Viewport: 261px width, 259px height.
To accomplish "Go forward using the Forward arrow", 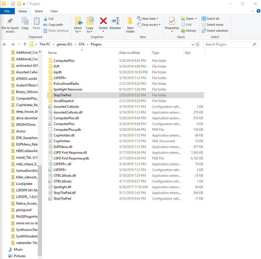I will [13, 44].
